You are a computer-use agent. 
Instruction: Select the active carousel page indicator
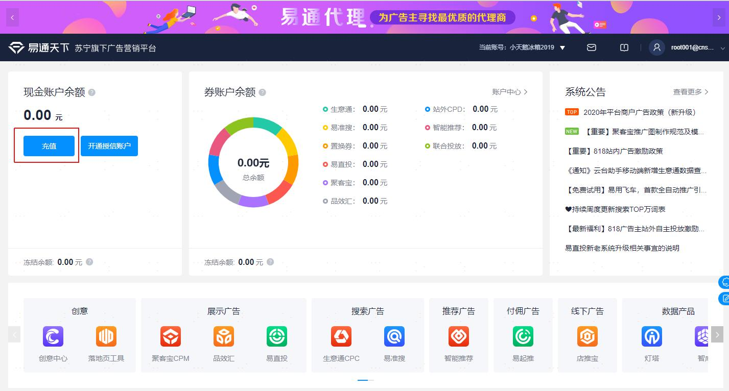click(363, 380)
